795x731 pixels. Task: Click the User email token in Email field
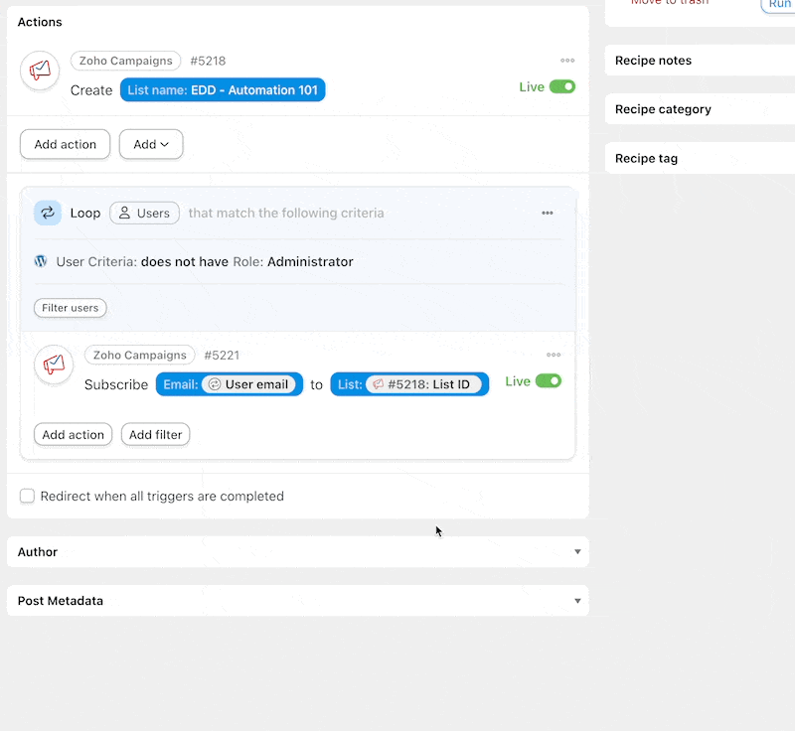(x=248, y=384)
